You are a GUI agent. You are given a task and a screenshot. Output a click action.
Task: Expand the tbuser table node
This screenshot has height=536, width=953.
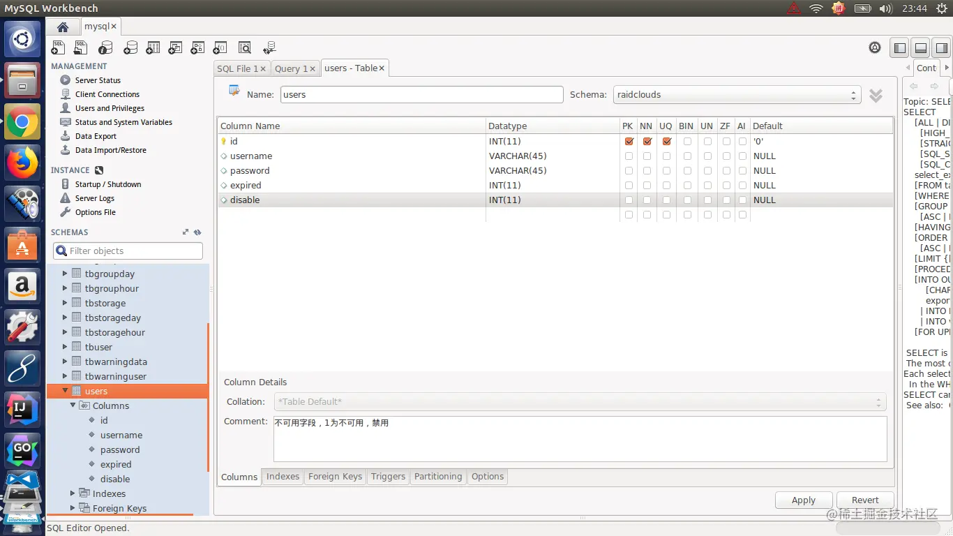coord(66,347)
